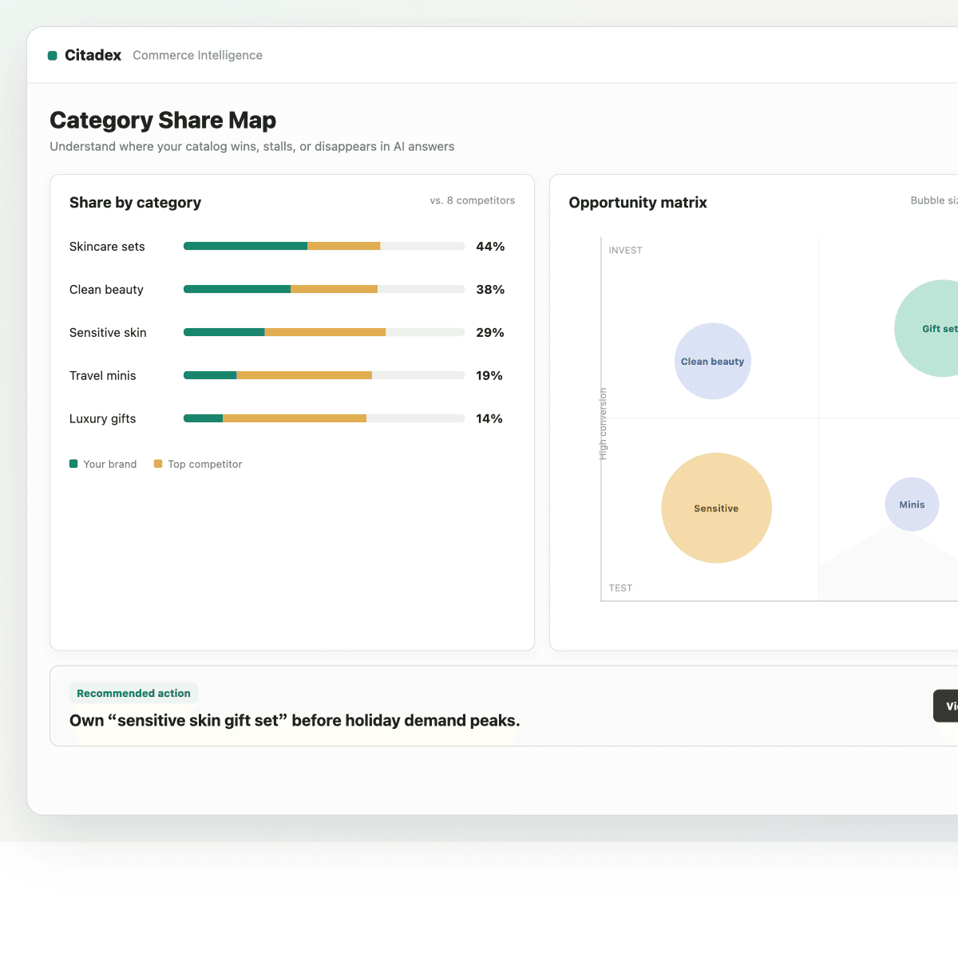Screen dimensions: 958x958
Task: Click the Top competitor yellow legend swatch
Action: 158,464
